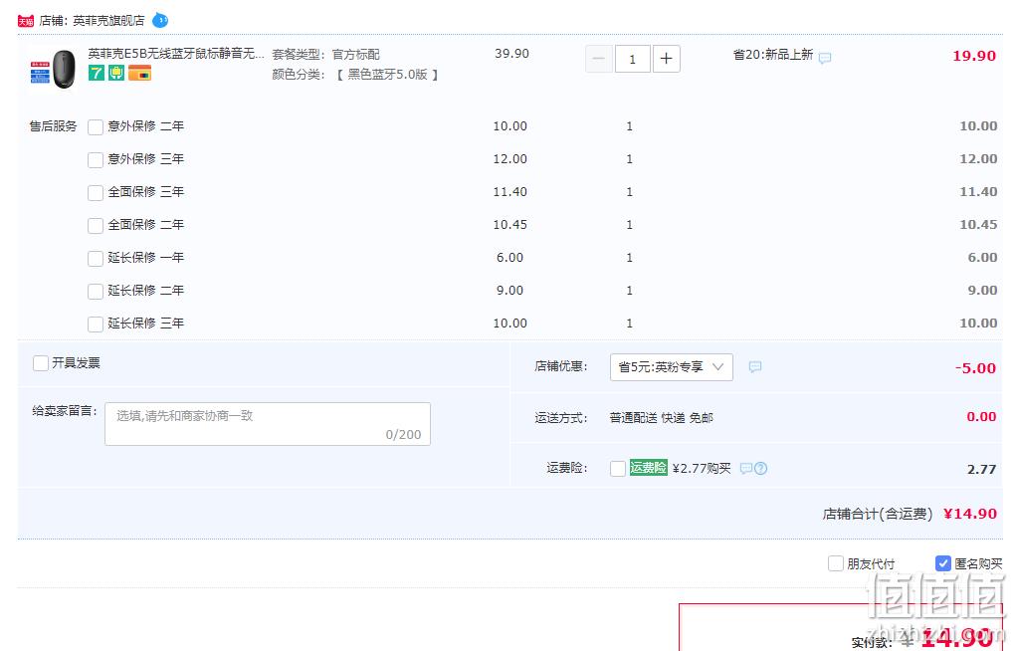Click the green 7-day return service icon
Image resolution: width=1015 pixels, height=651 pixels.
(97, 73)
